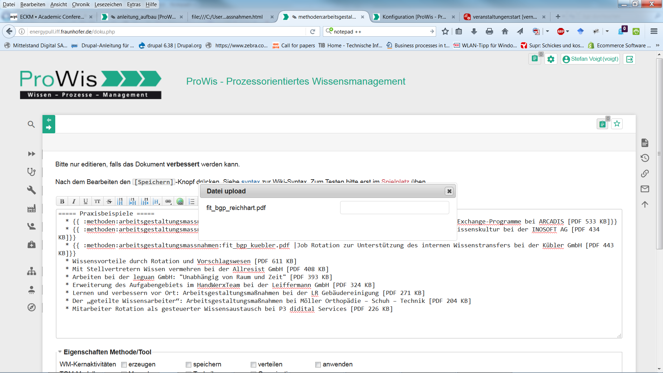Show more bookmarks with double chevron
The image size is (663, 373).
[657, 45]
